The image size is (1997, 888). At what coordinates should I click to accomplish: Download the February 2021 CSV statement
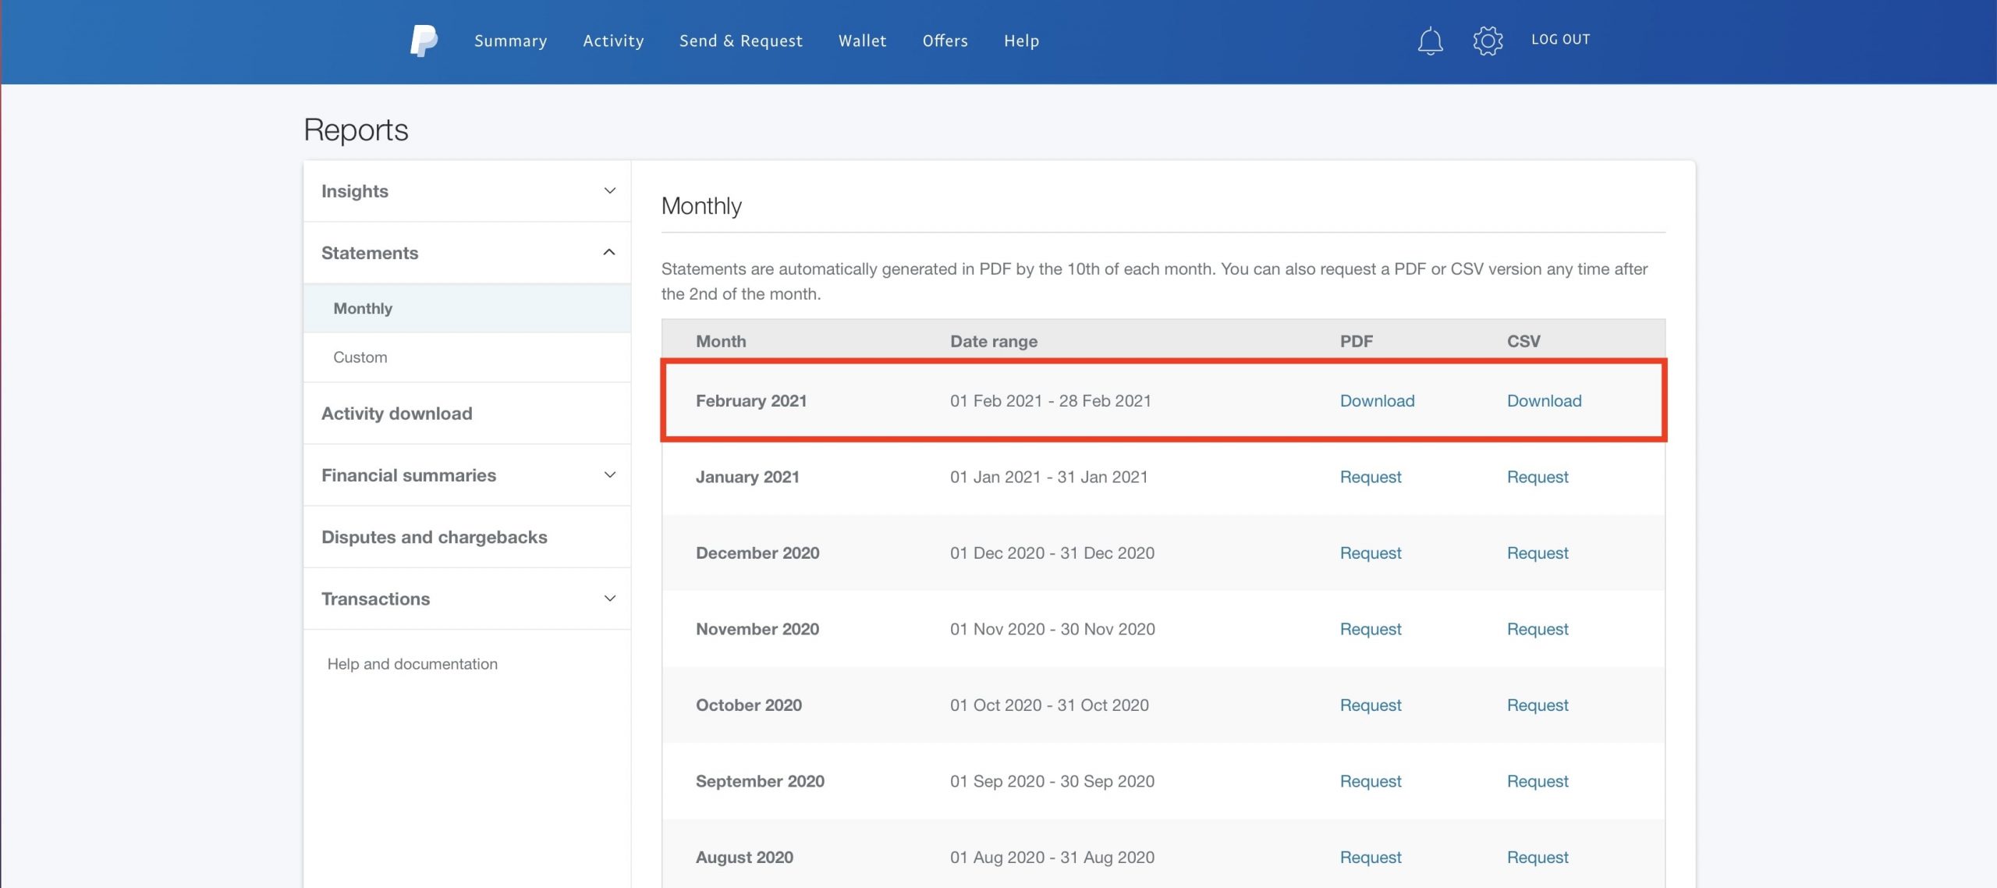(x=1544, y=401)
